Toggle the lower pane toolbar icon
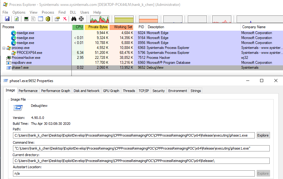The image size is (283, 179). tap(41, 19)
